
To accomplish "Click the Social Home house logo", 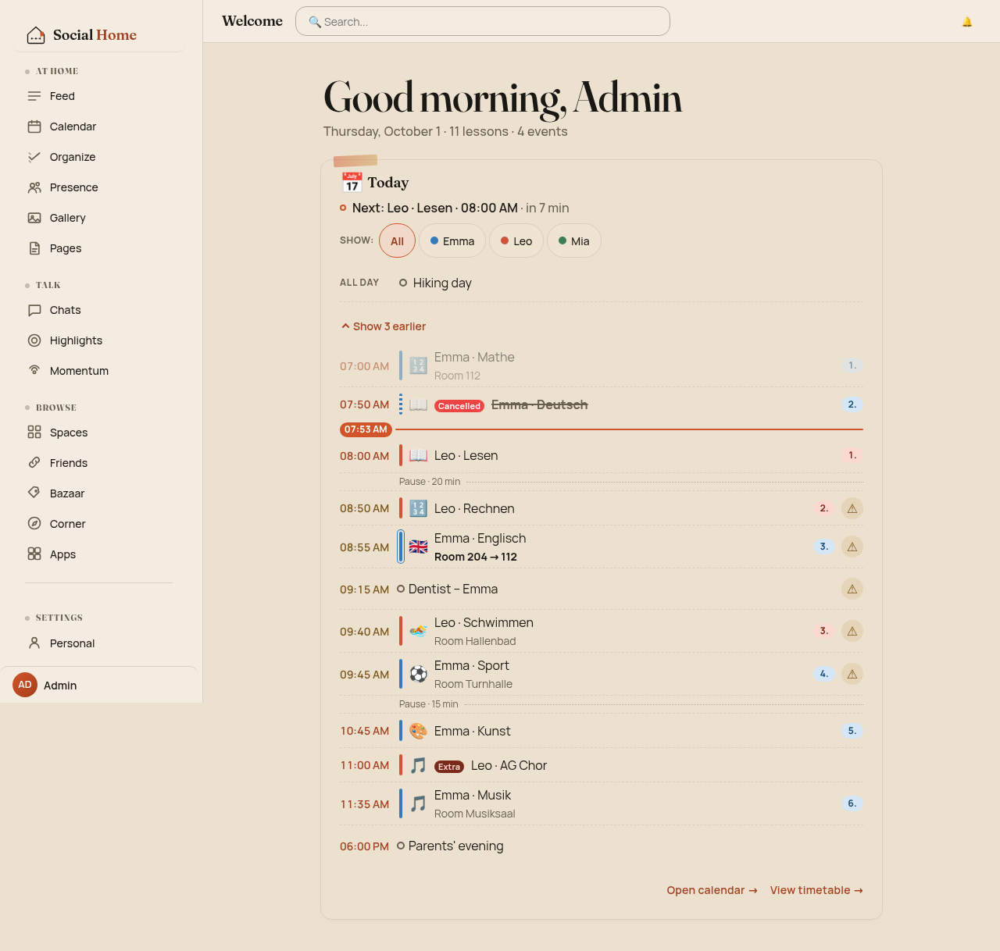I will tap(36, 35).
